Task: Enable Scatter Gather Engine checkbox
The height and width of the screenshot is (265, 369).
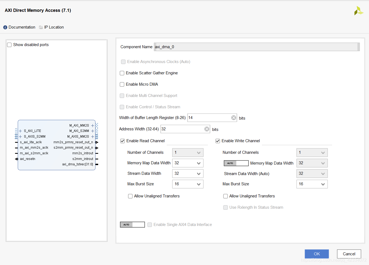Action: click(x=122, y=73)
